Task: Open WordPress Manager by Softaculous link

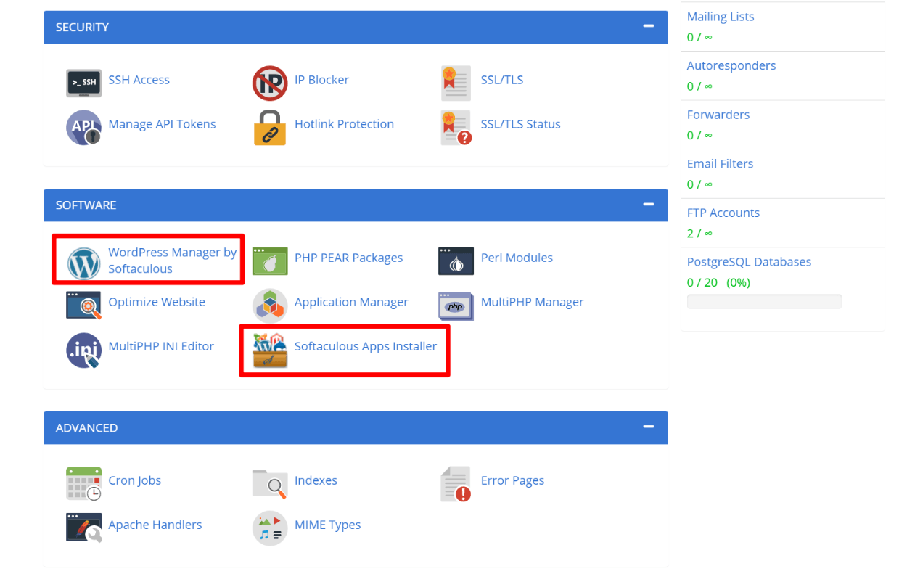Action: [173, 261]
